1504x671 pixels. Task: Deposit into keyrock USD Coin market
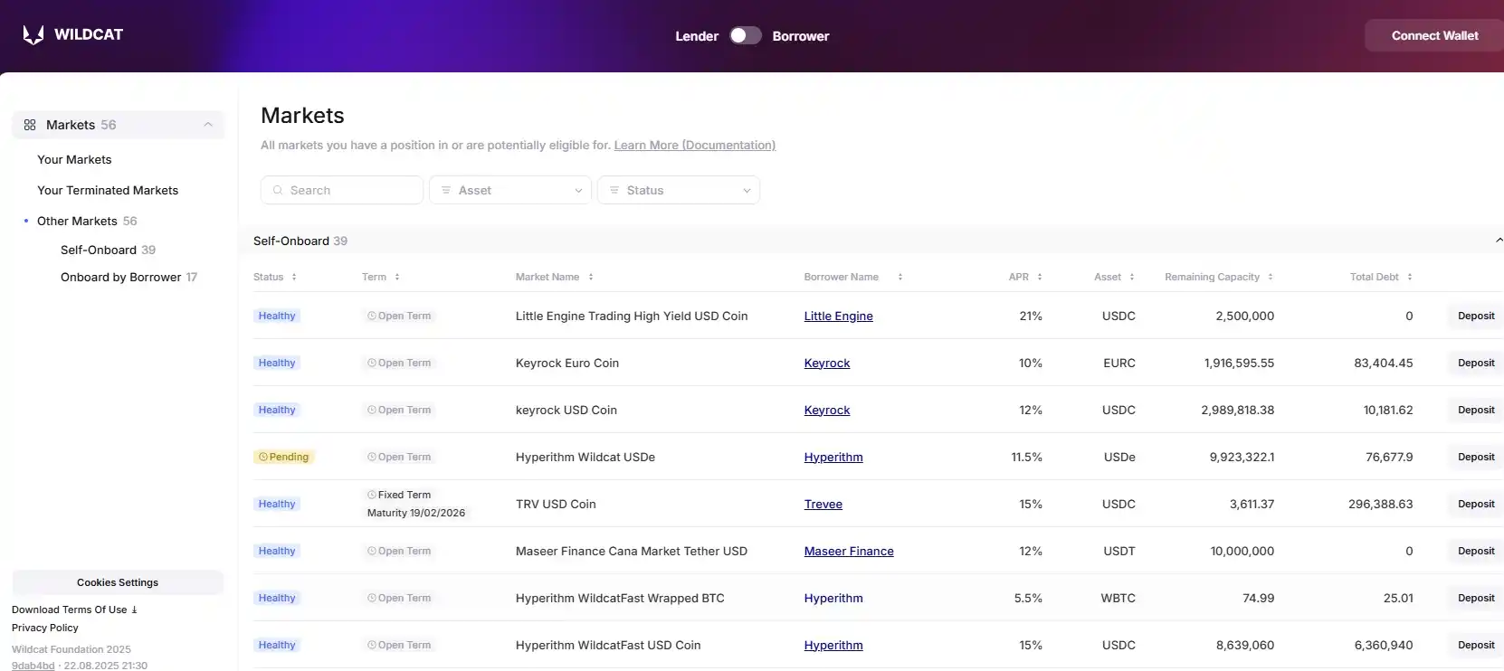1476,410
